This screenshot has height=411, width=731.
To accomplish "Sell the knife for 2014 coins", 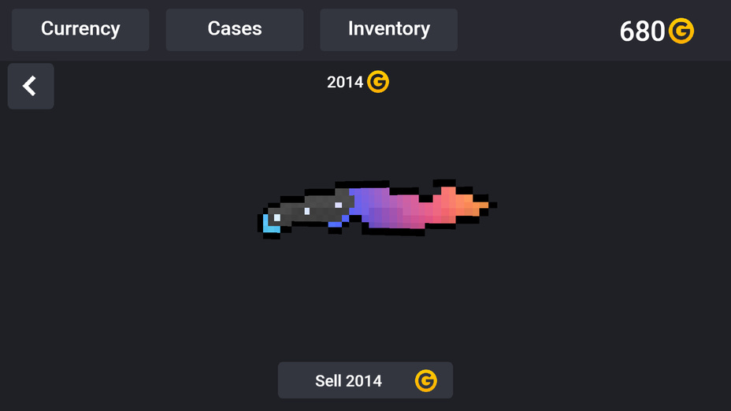I will coord(365,380).
